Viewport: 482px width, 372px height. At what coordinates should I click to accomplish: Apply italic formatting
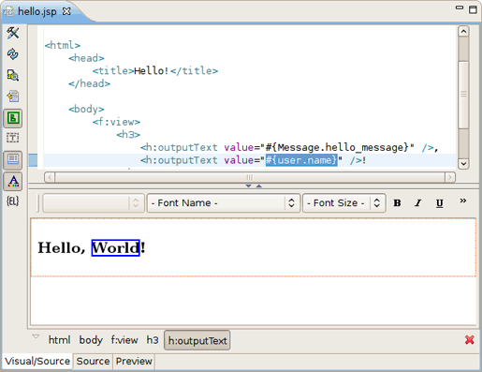tap(418, 203)
